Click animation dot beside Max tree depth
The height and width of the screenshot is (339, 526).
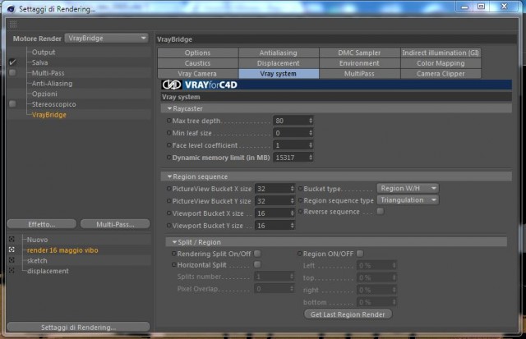[x=168, y=121]
